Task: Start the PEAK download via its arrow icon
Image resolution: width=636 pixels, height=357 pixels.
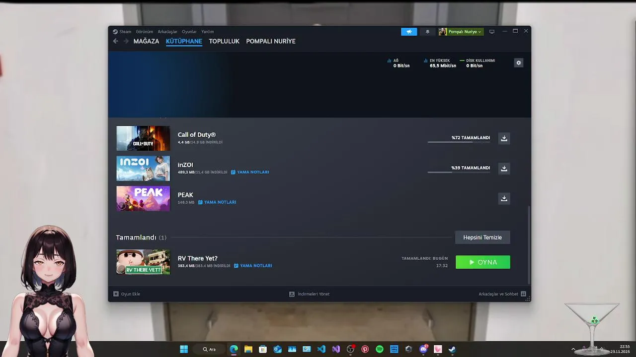Action: [504, 199]
